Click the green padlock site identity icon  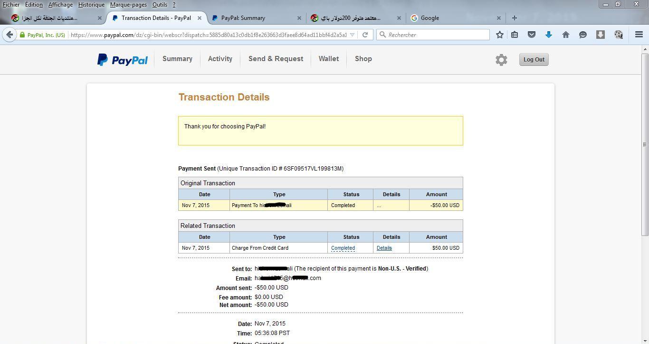tap(22, 35)
